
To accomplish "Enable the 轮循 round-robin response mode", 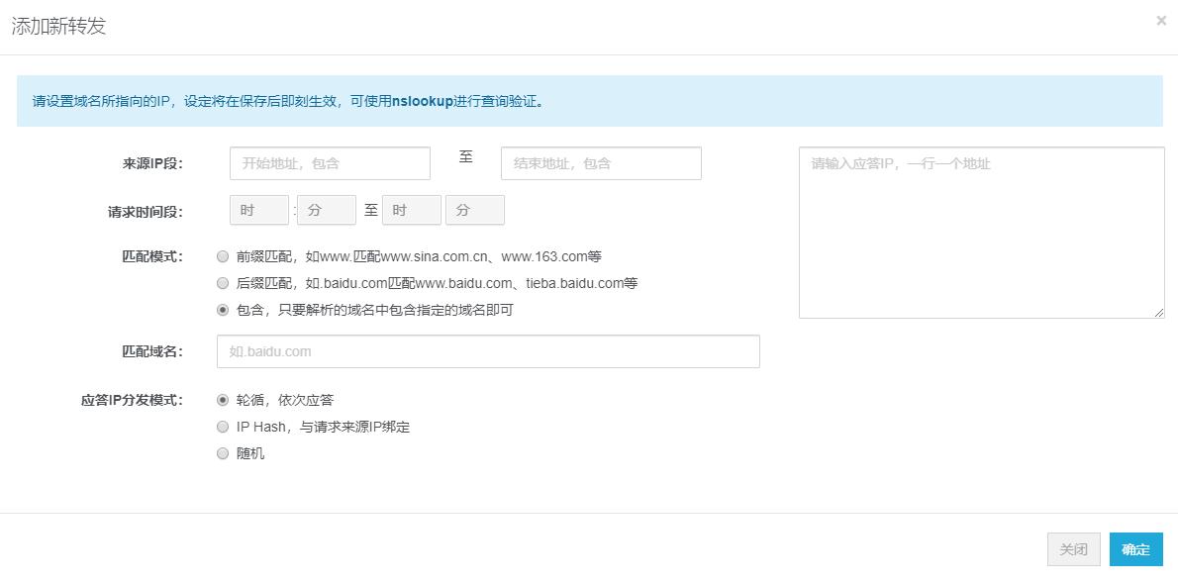I will click(x=223, y=400).
